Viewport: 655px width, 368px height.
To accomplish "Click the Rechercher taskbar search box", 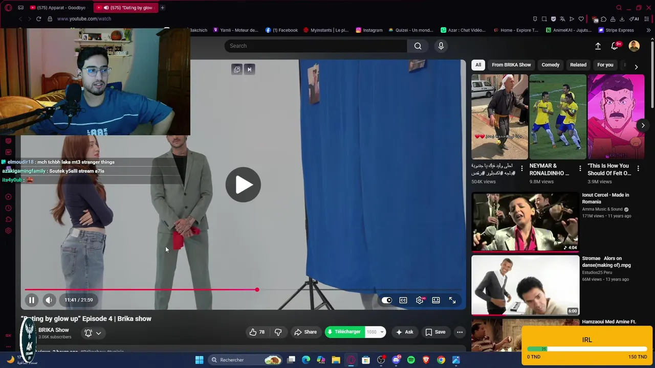I will 246,360.
